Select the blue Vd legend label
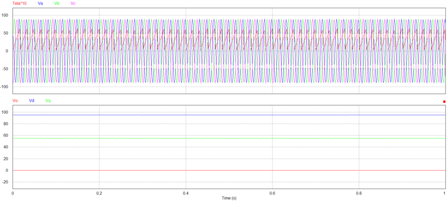The height and width of the screenshot is (201, 447). pos(32,100)
